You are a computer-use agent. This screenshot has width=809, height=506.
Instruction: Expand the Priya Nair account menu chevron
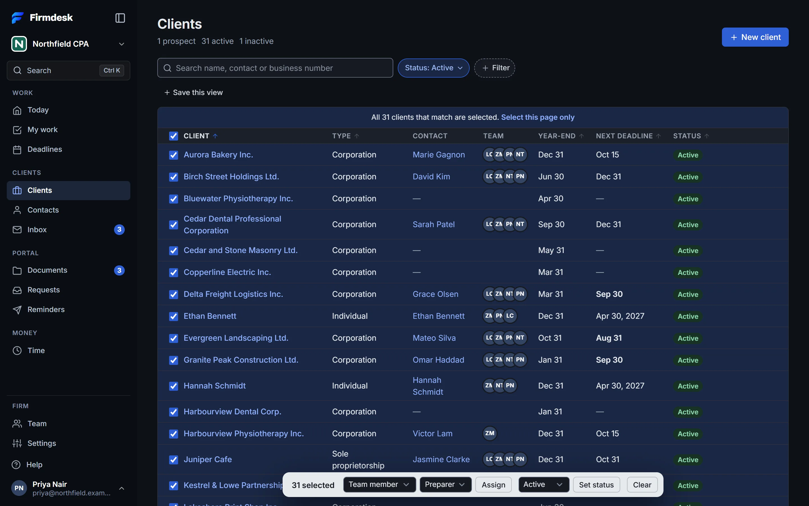point(122,488)
